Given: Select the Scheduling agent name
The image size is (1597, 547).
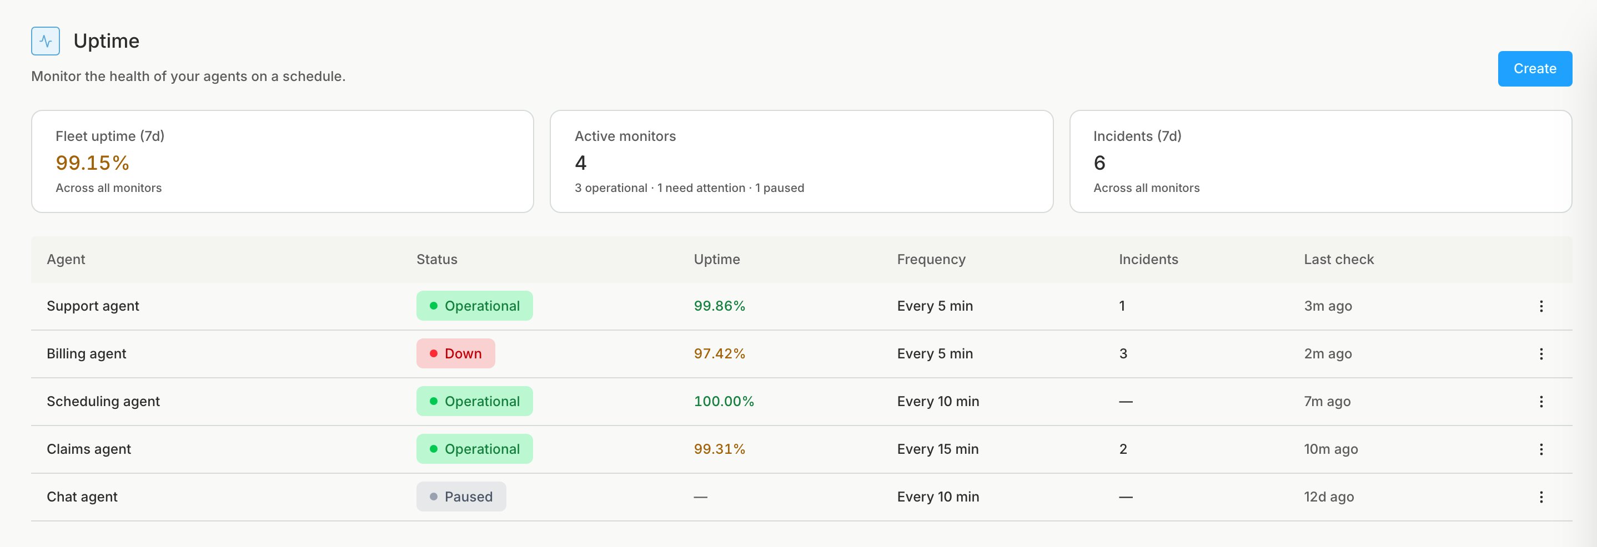Looking at the screenshot, I should [103, 402].
